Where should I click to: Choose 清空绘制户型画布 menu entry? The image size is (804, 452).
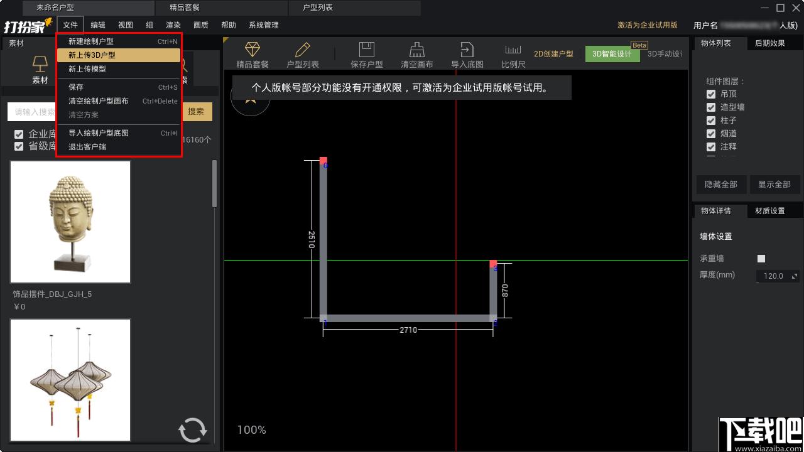pyautogui.click(x=119, y=101)
